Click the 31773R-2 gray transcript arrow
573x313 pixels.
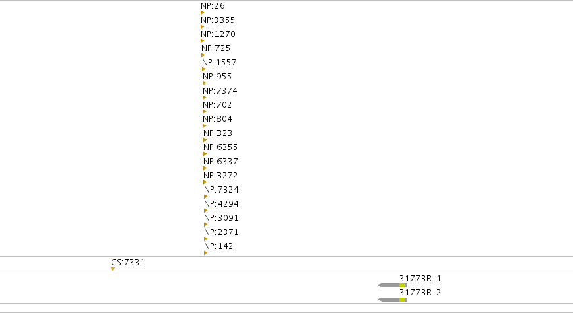[393, 300]
